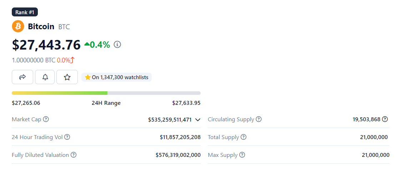Click the orange Bitcoin logo icon
Viewport: 396px width, 174px height.
click(18, 26)
